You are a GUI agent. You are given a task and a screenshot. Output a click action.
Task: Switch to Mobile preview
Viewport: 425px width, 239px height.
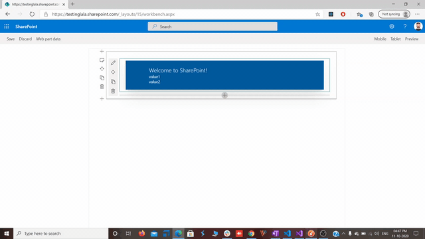(380, 39)
